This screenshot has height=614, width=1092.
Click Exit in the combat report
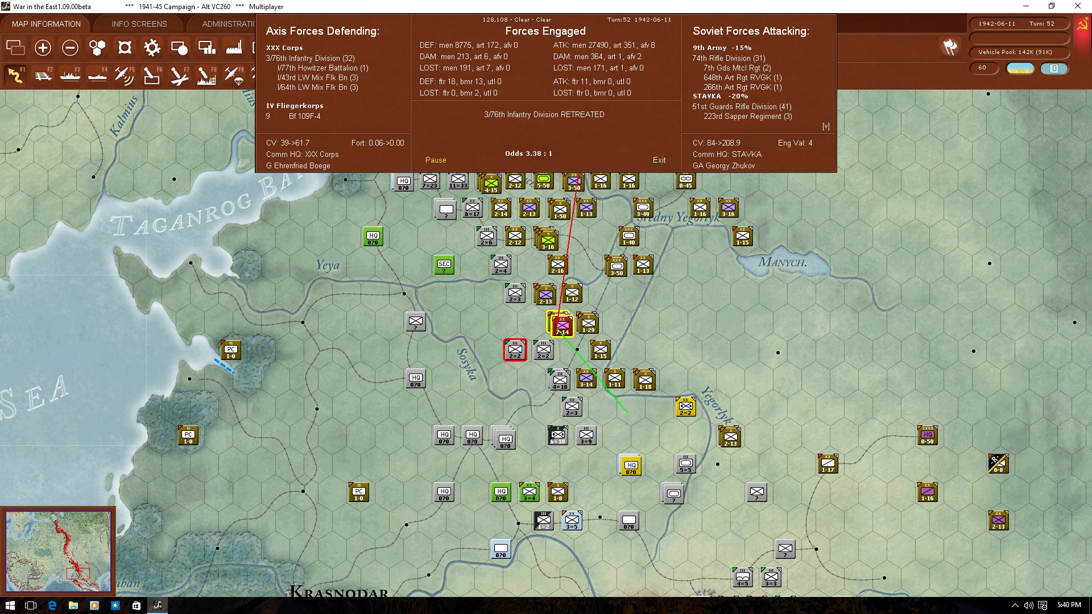pos(659,160)
